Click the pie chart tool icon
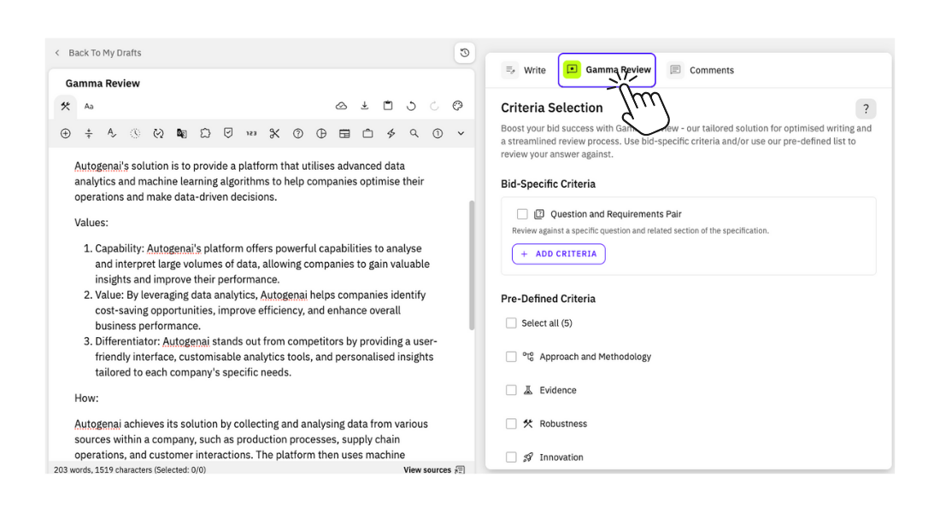 click(321, 133)
